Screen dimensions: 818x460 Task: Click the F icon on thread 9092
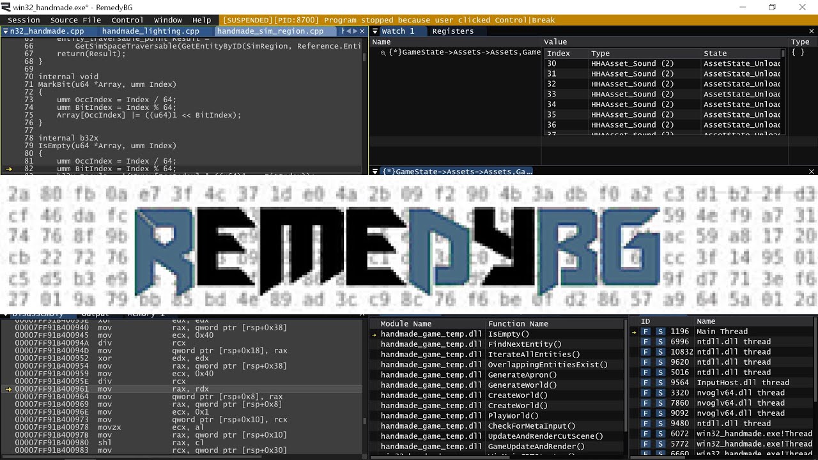[x=646, y=413]
